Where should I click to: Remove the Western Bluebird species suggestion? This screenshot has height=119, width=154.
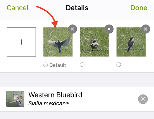143,99
